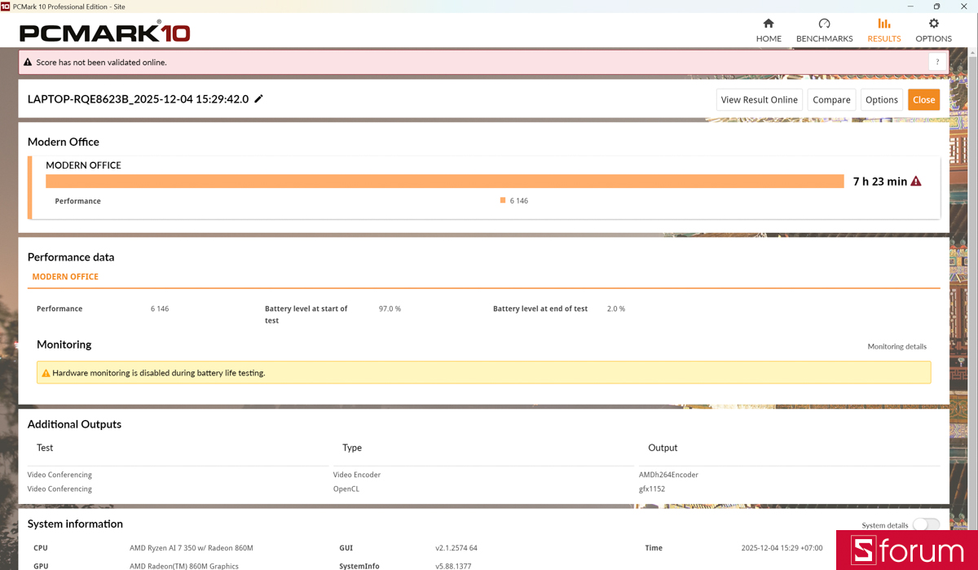Click the orange Modern Office battery life bar

click(445, 181)
